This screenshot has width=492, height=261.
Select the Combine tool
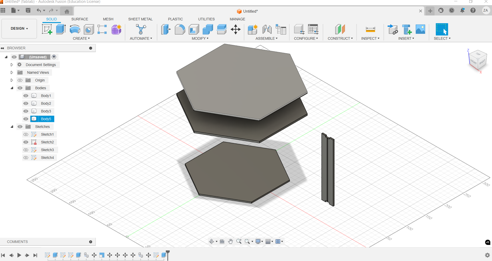208,29
